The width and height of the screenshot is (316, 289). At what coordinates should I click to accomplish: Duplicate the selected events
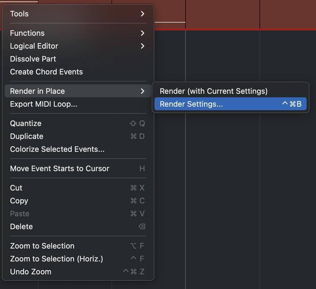click(x=78, y=136)
